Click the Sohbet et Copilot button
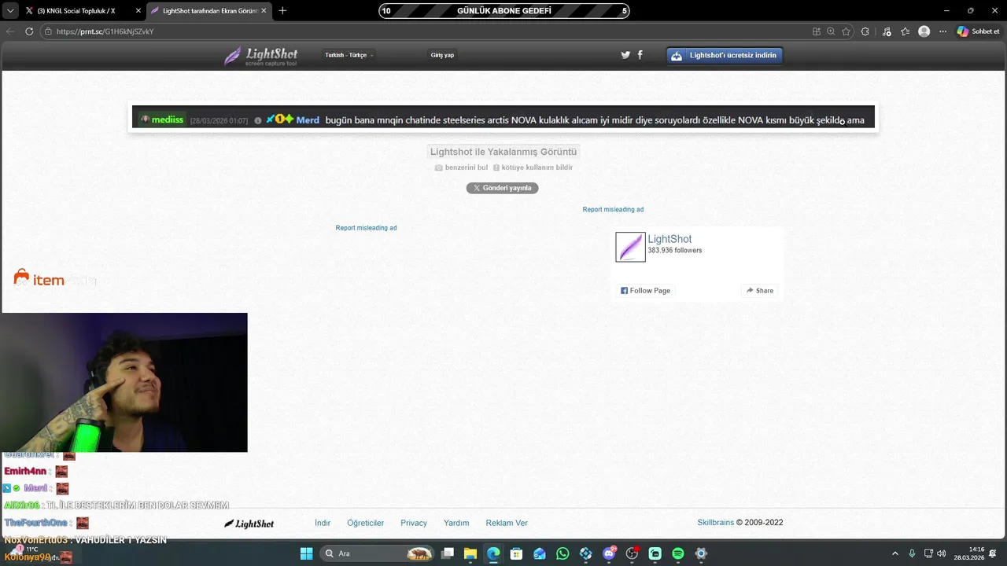 (x=979, y=31)
